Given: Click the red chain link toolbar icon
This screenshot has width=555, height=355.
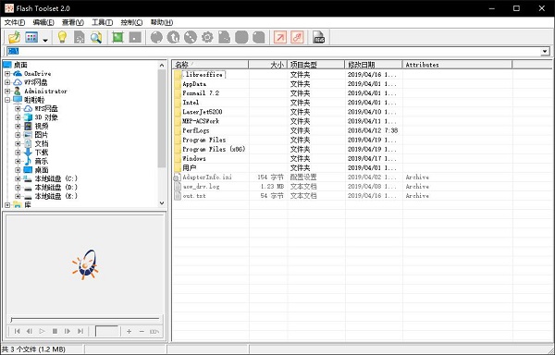Looking at the screenshot, I should pyautogui.click(x=297, y=37).
